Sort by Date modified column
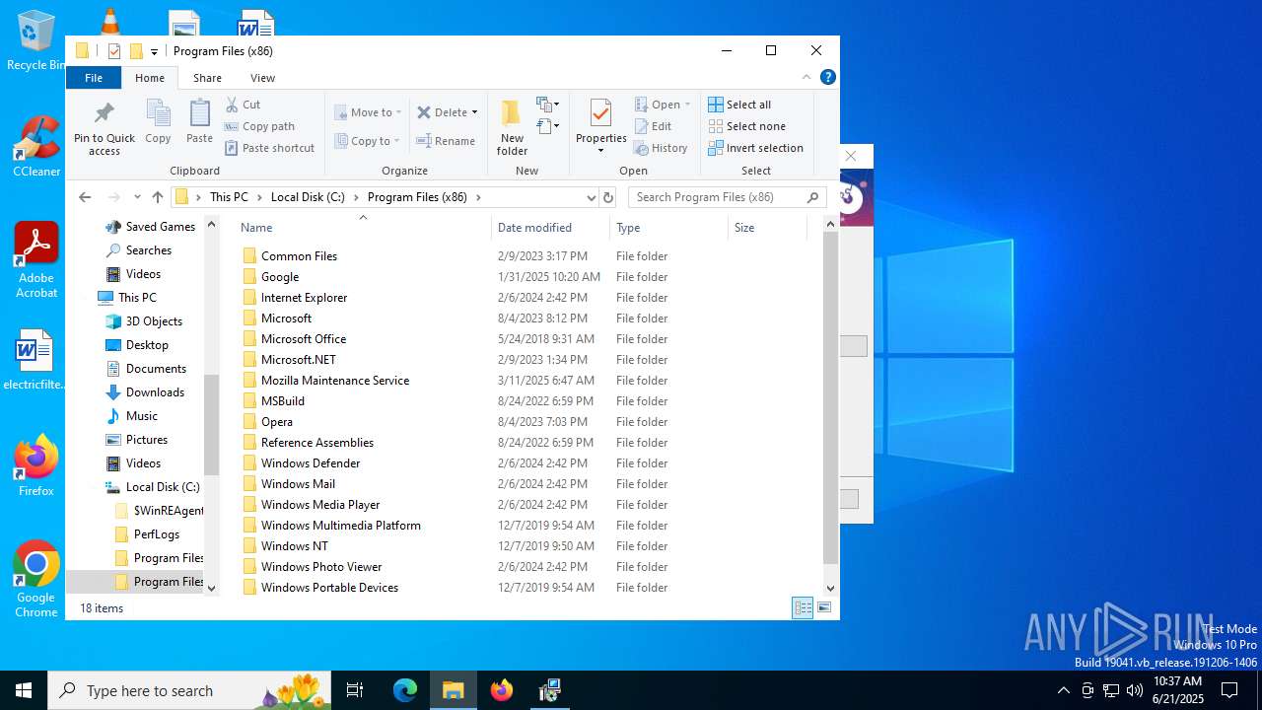This screenshot has height=710, width=1262. 550,228
